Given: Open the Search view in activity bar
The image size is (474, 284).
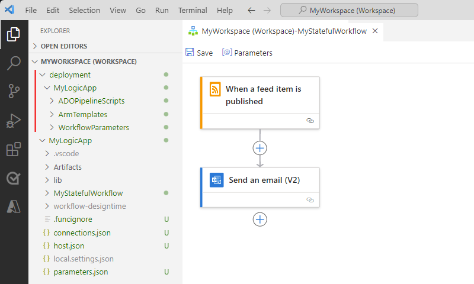Looking at the screenshot, I should [14, 63].
